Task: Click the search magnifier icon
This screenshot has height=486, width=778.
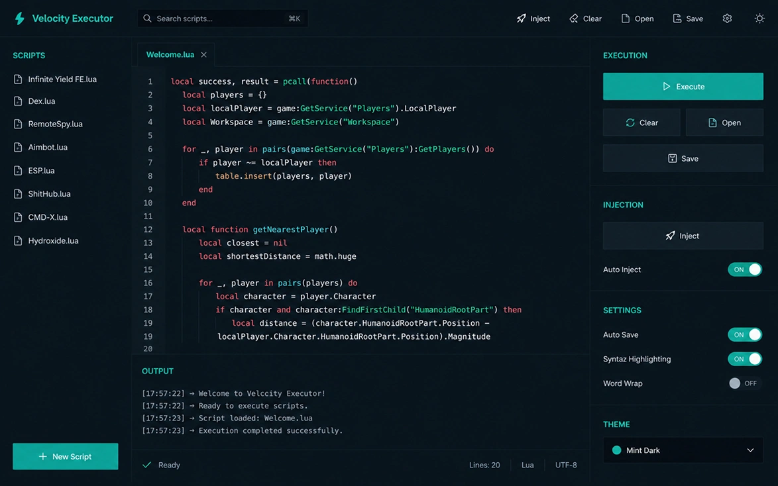Action: coord(147,19)
